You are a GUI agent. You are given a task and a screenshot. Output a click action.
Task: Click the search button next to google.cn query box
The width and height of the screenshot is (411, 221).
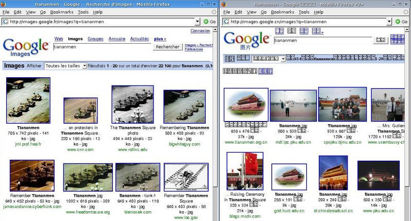click(x=381, y=40)
